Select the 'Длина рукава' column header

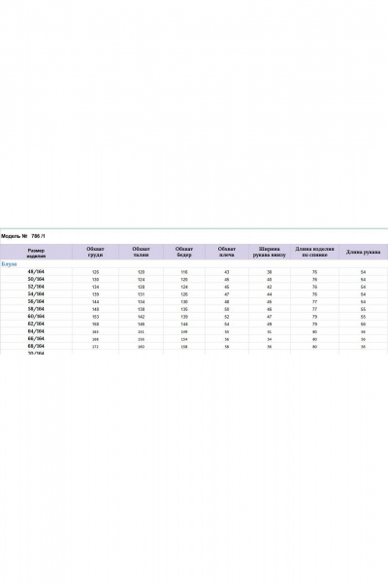pyautogui.click(x=363, y=252)
